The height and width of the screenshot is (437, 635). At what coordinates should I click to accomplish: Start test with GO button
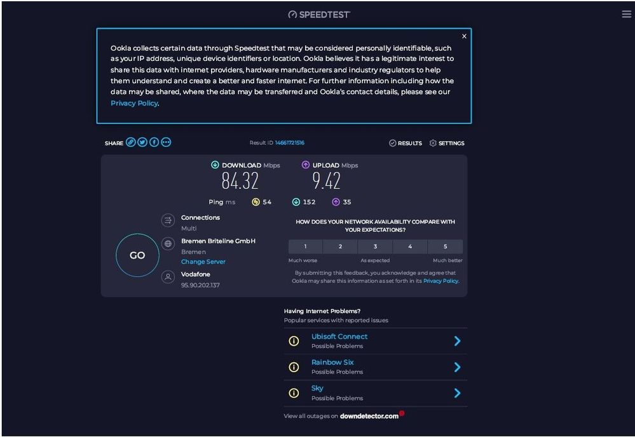pyautogui.click(x=137, y=255)
